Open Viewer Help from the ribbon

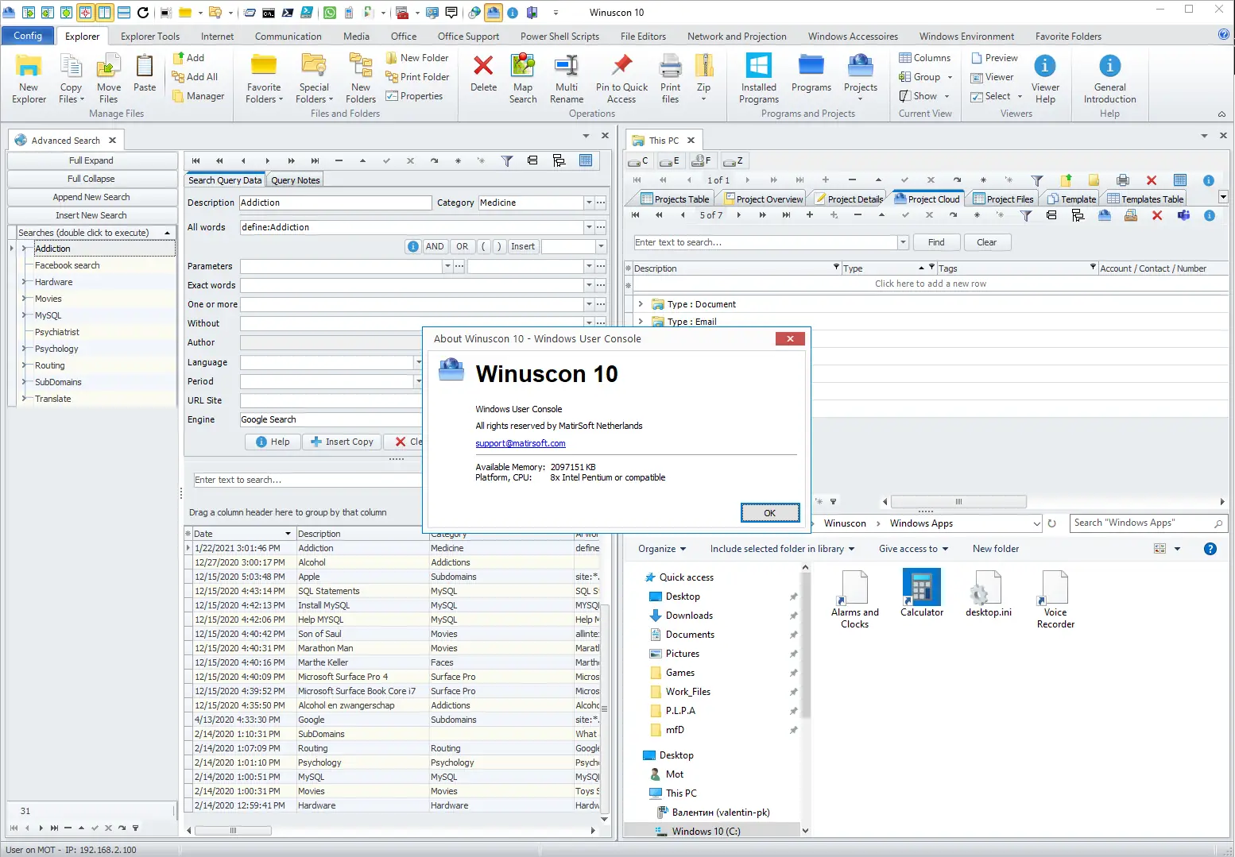(1045, 79)
